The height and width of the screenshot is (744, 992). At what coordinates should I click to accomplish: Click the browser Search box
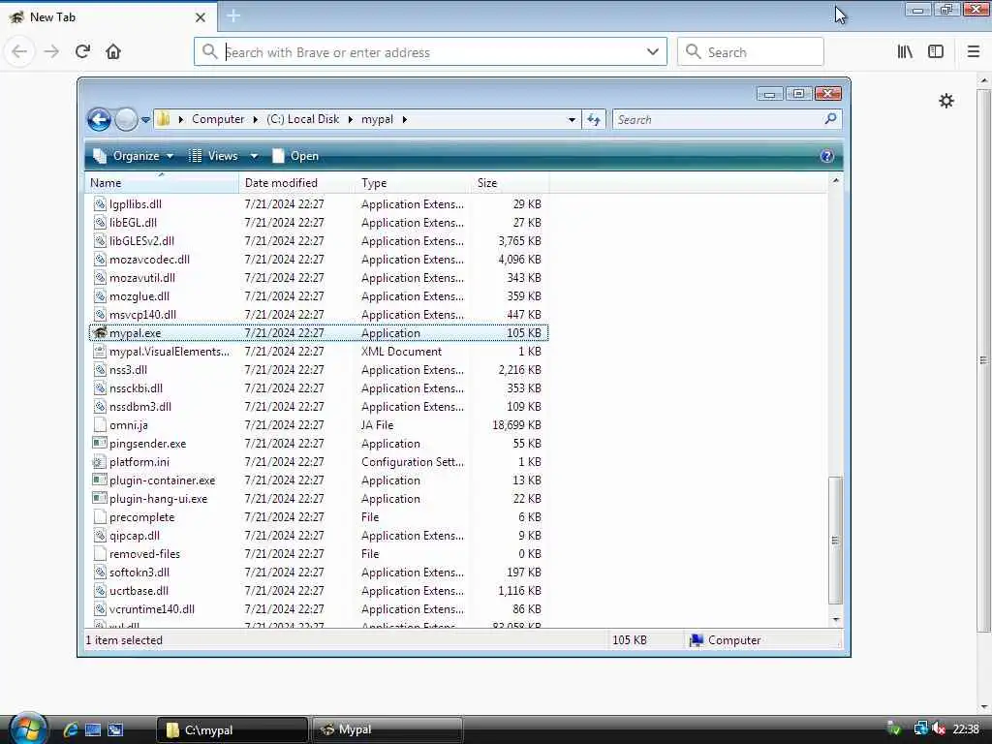pos(751,52)
